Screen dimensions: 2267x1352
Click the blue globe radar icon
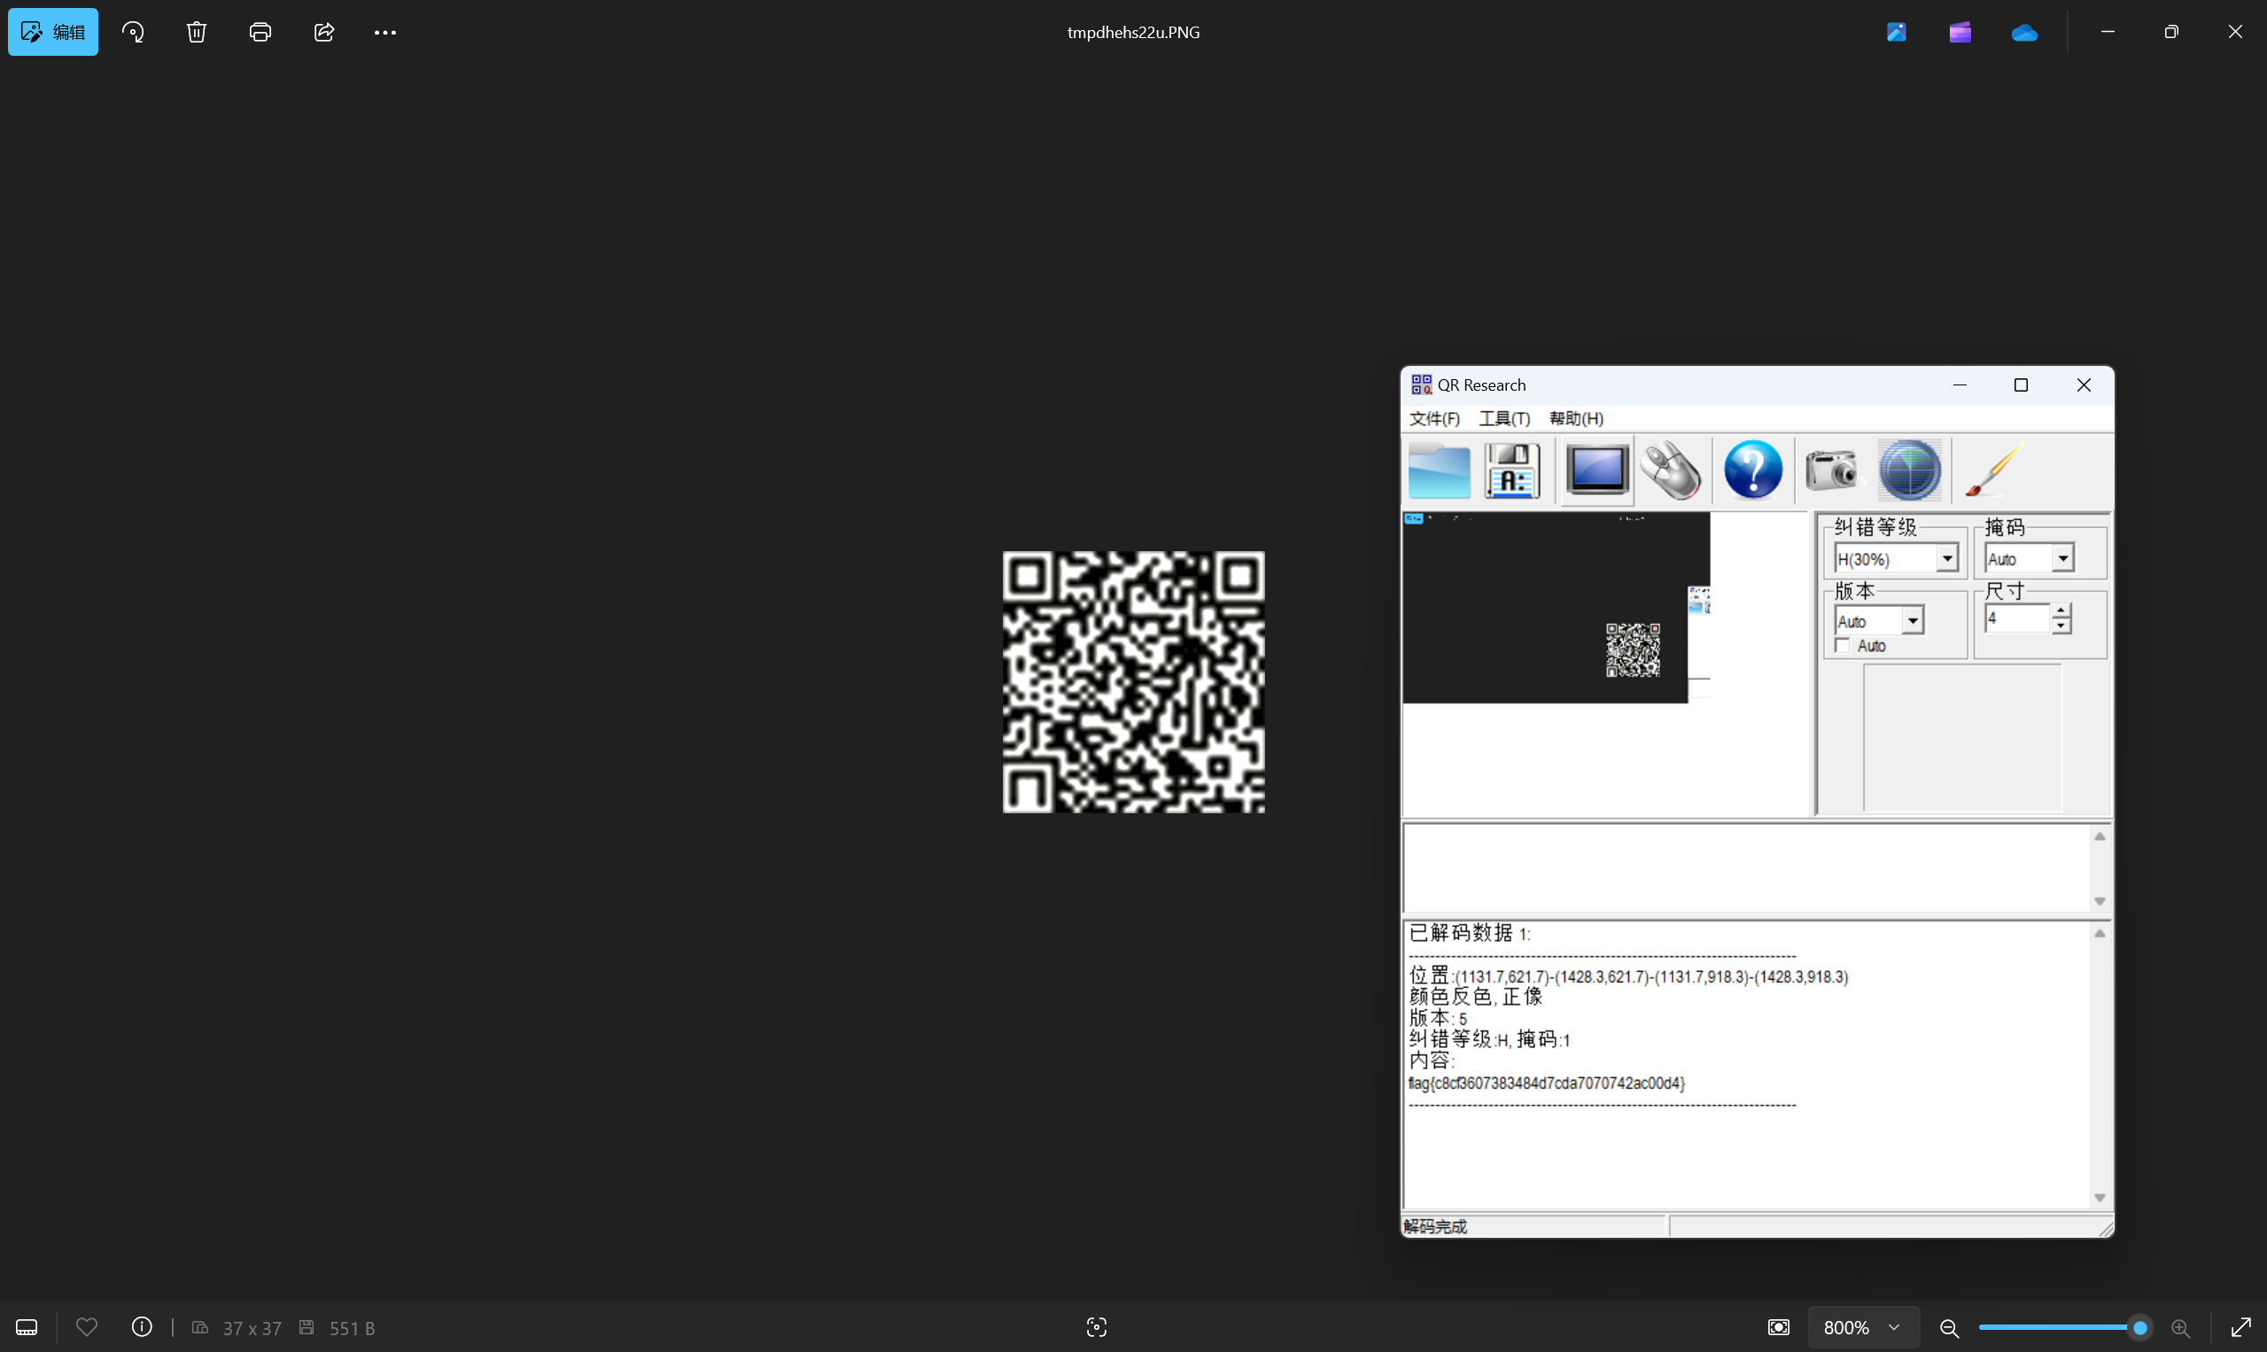pyautogui.click(x=1910, y=471)
